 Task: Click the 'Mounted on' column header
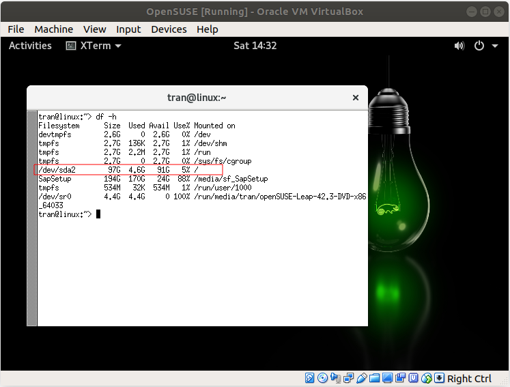214,126
